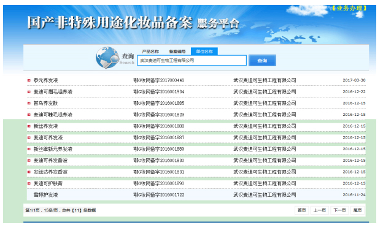Open product 麦迪可护肤膏
The image size is (383, 233).
pyautogui.click(x=48, y=183)
